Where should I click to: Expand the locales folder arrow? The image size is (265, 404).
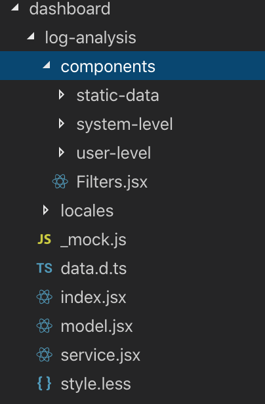(x=45, y=211)
